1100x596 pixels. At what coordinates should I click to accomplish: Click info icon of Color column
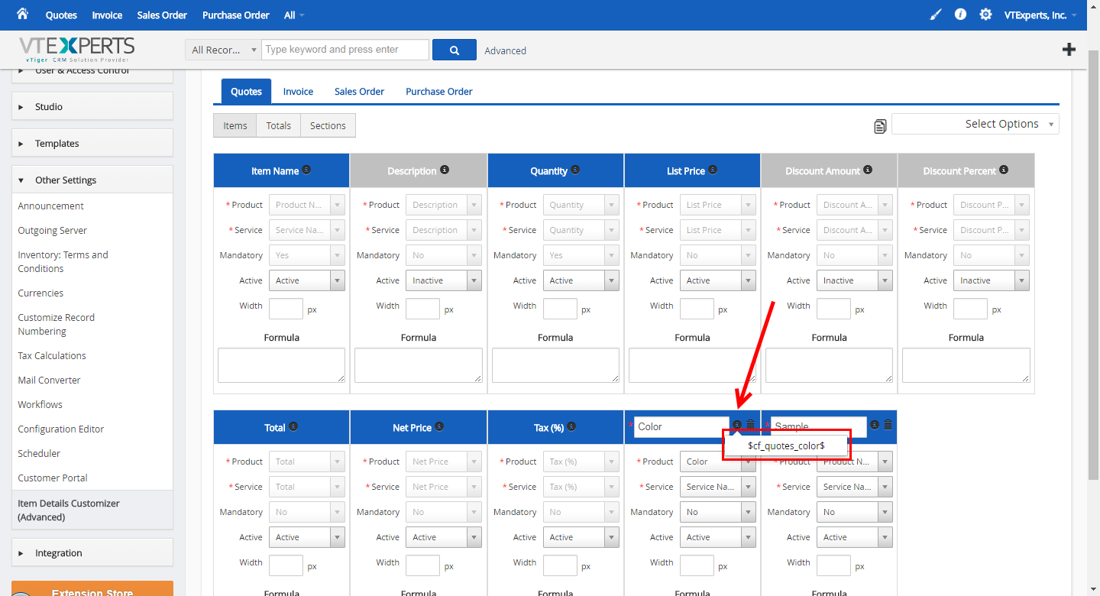pyautogui.click(x=737, y=425)
